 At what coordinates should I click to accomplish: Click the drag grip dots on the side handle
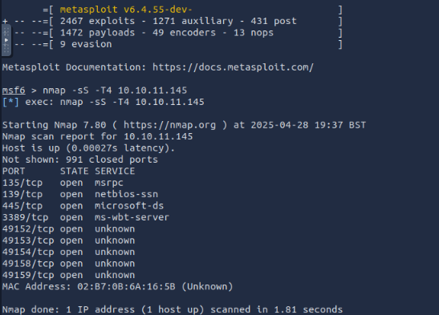point(6,32)
